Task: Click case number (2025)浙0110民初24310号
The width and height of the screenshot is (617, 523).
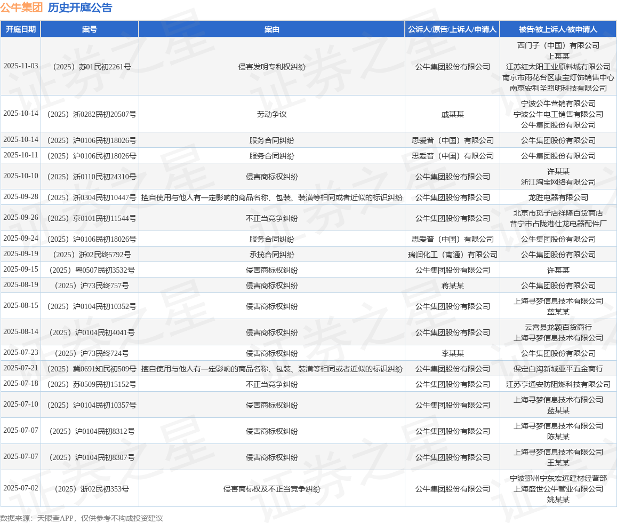Action: [x=92, y=177]
